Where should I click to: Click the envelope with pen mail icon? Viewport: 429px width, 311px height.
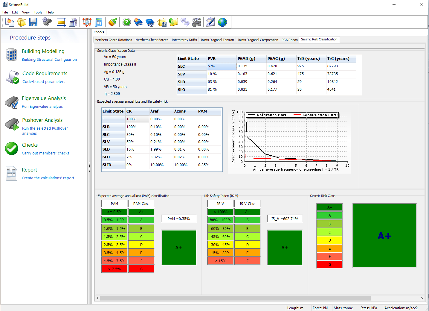point(210,22)
